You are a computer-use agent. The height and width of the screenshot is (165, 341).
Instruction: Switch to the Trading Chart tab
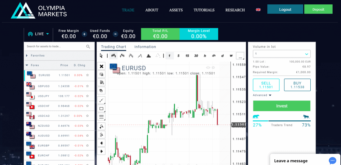114,47
